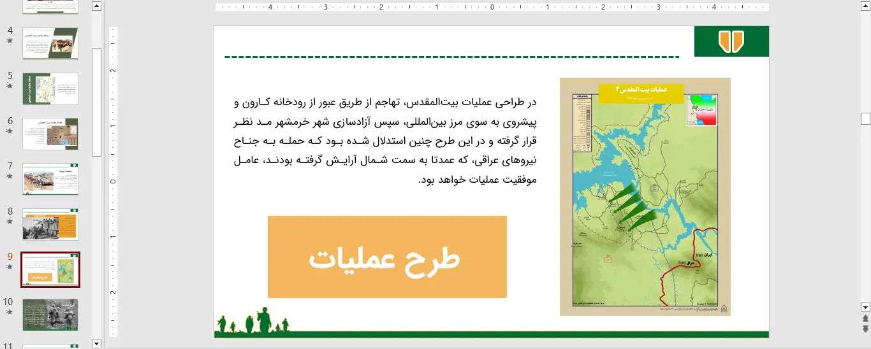Select slide 8 thumbnail
The image size is (871, 349).
[50, 224]
